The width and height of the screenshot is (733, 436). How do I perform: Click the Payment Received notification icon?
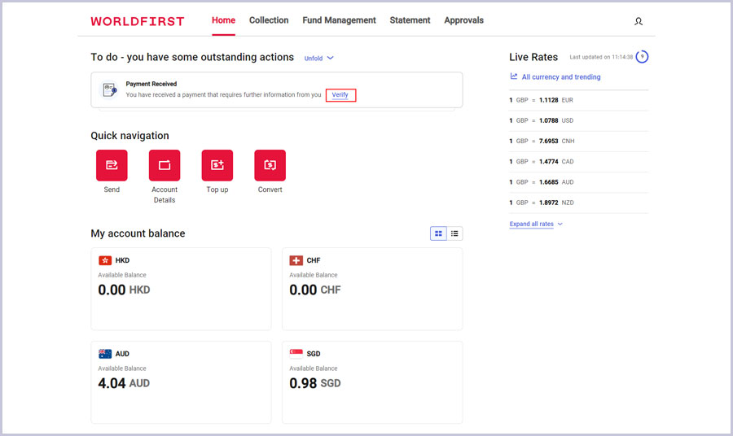point(109,89)
